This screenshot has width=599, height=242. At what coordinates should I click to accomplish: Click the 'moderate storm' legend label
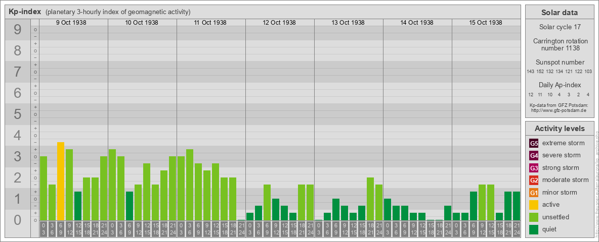click(x=566, y=180)
